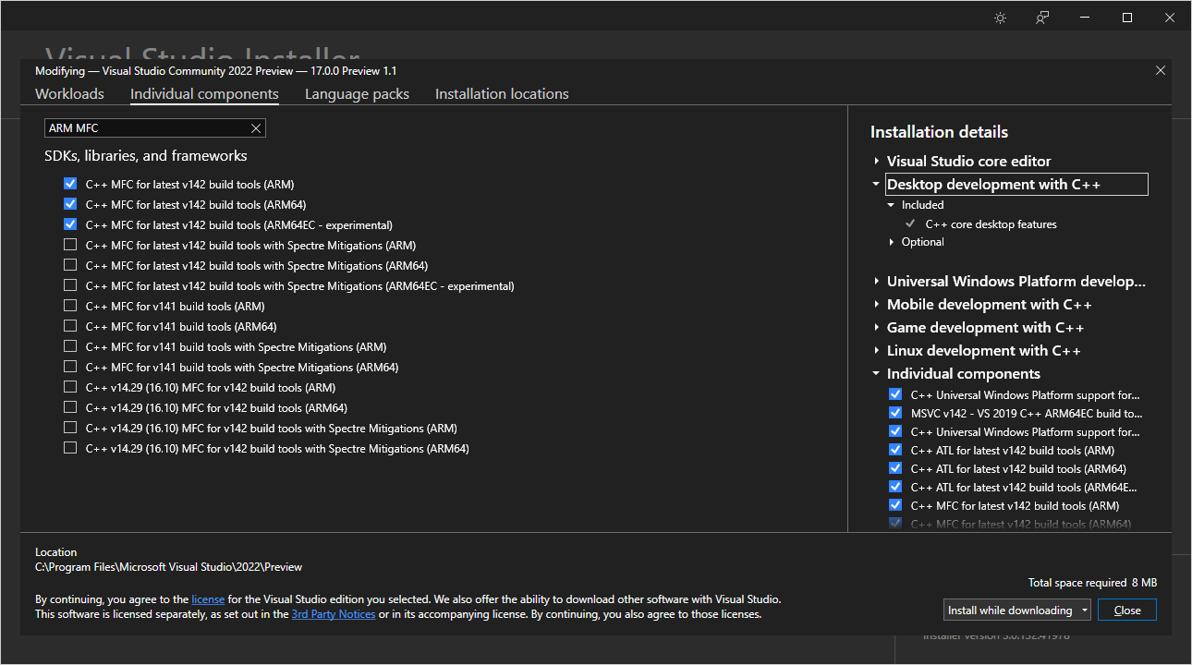
Task: Toggle the theme sun icon in title bar
Action: click(x=1000, y=18)
